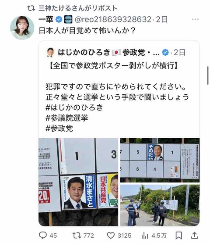This screenshot has height=243, width=210.
Task: Tap the repost icon showing 772
Action: point(77,235)
